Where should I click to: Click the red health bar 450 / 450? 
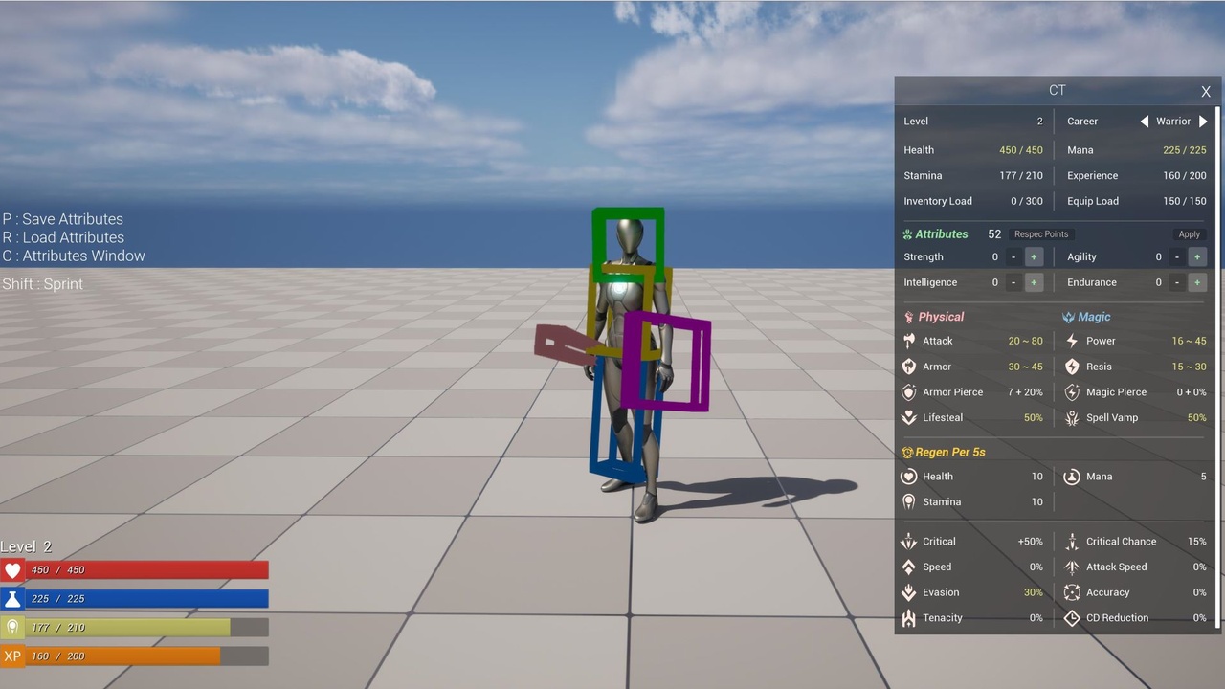146,570
